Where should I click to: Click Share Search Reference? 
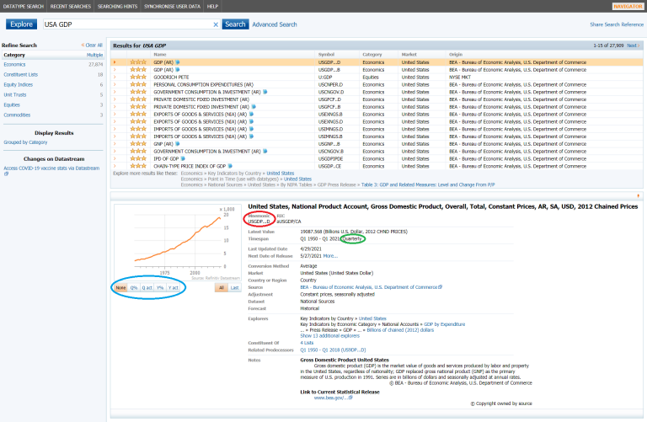pos(617,24)
